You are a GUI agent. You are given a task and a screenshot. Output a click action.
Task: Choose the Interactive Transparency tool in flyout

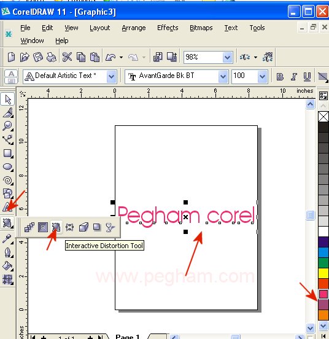(x=110, y=227)
